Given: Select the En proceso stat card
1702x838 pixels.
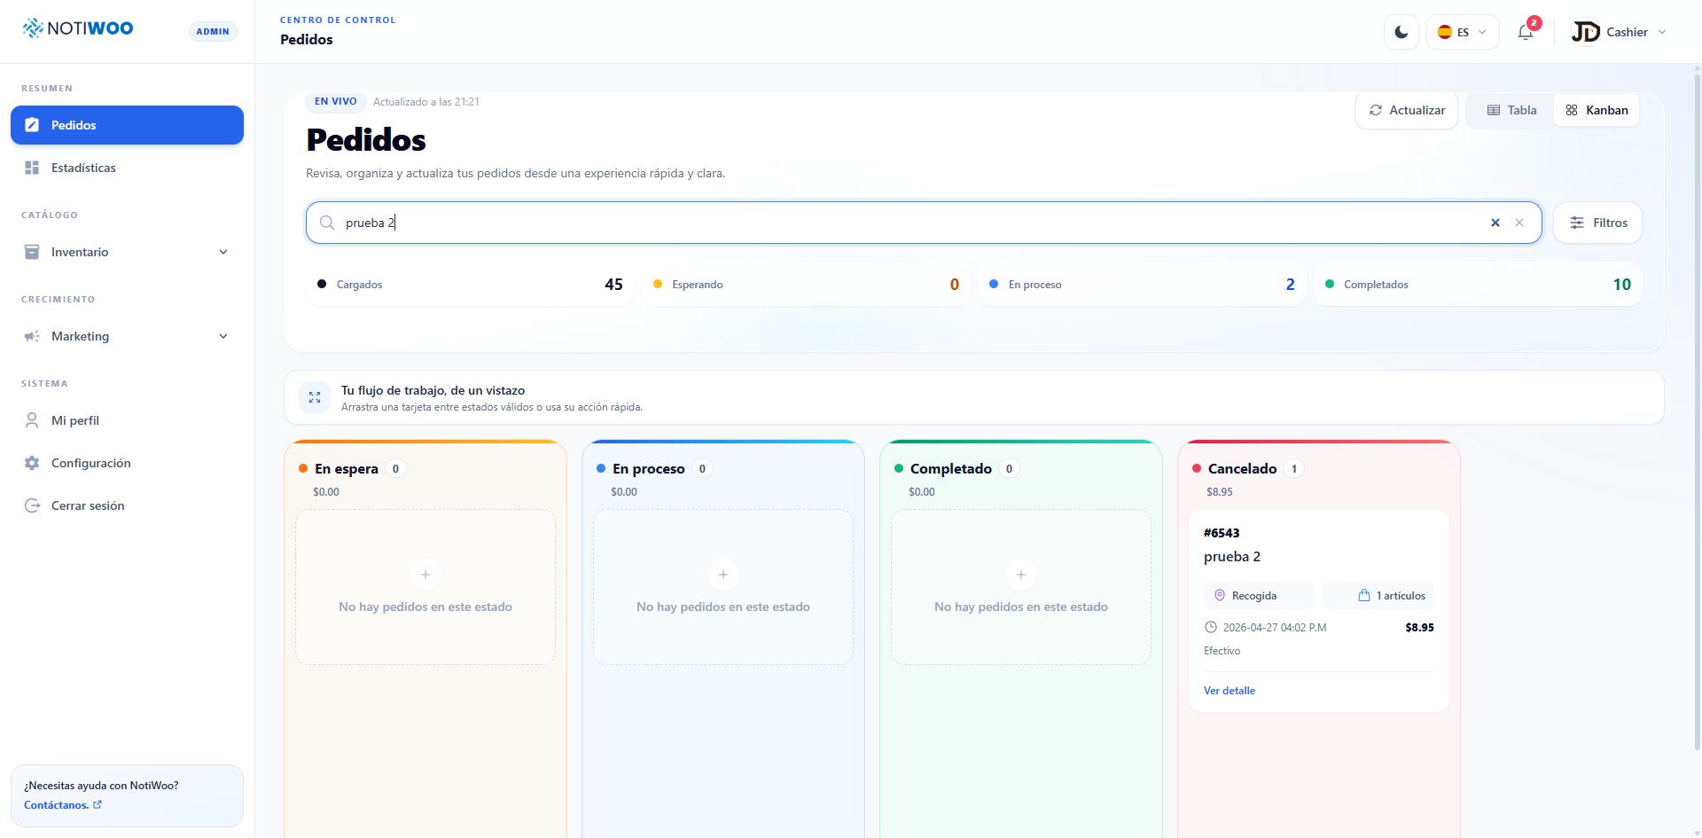Looking at the screenshot, I should pos(1142,285).
